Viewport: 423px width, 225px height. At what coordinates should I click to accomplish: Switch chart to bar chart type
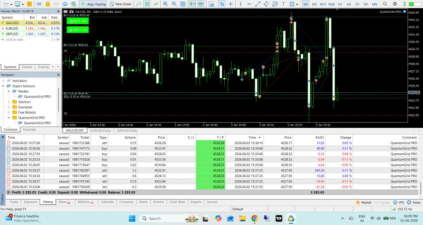click(139, 4)
